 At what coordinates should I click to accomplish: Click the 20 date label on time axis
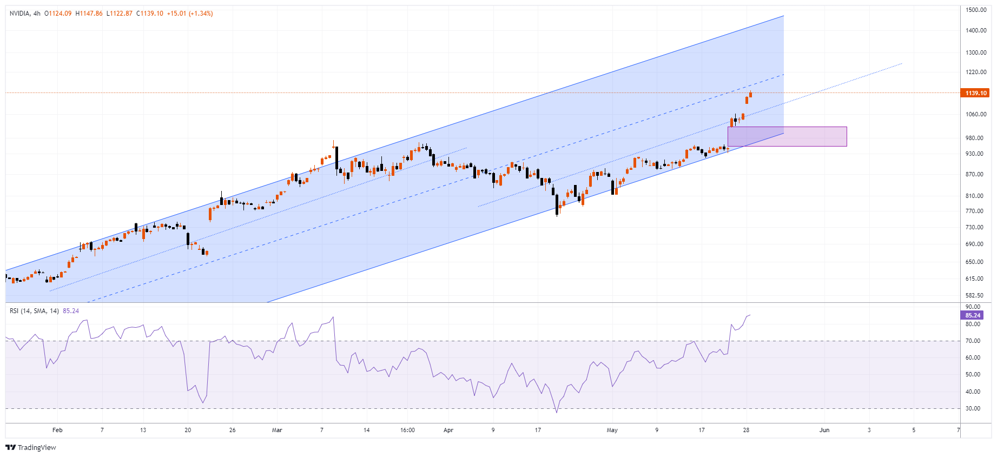point(188,430)
